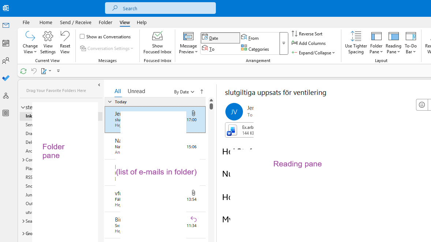The width and height of the screenshot is (431, 242).
Task: Collapse the folder pane arrow
Action: click(99, 85)
